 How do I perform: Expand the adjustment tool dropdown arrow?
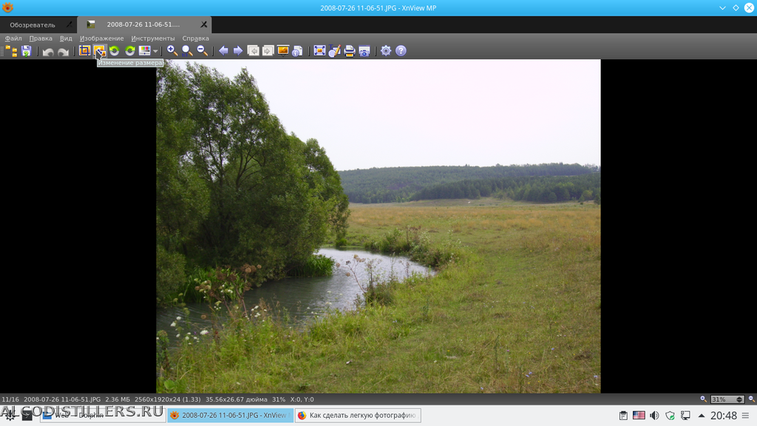tap(155, 51)
